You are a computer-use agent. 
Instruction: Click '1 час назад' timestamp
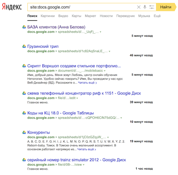click(144, 169)
